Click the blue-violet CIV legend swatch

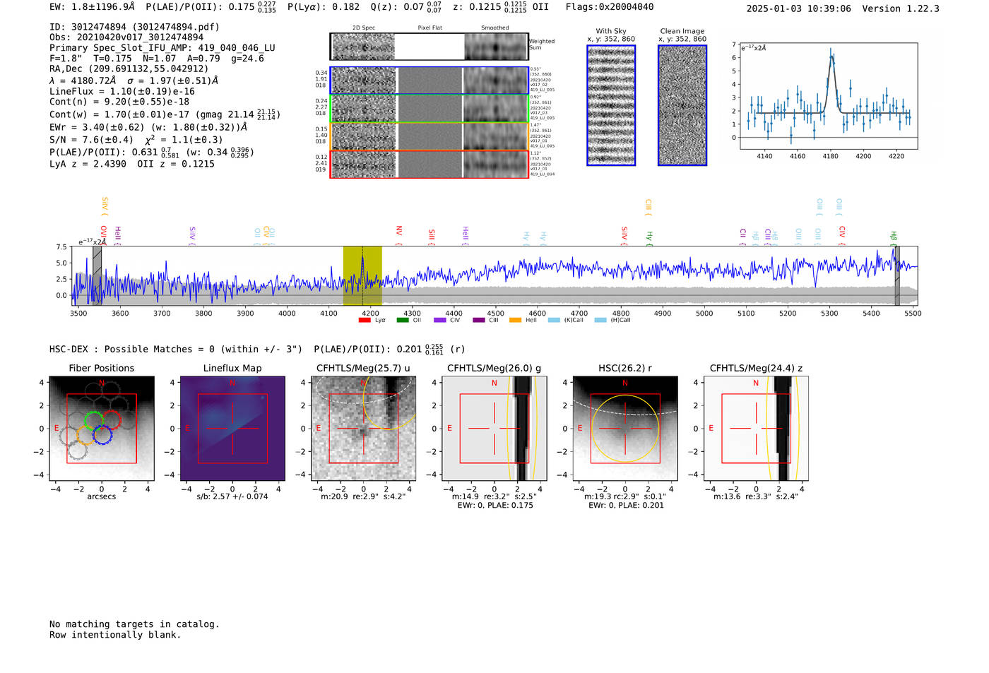(439, 320)
